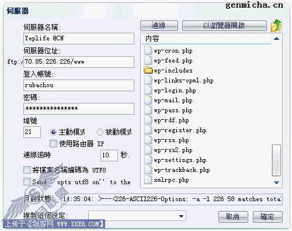This screenshot has height=231, width=292.
Task: Enable the 使用路由器 IP checkbox
Action: point(53,144)
